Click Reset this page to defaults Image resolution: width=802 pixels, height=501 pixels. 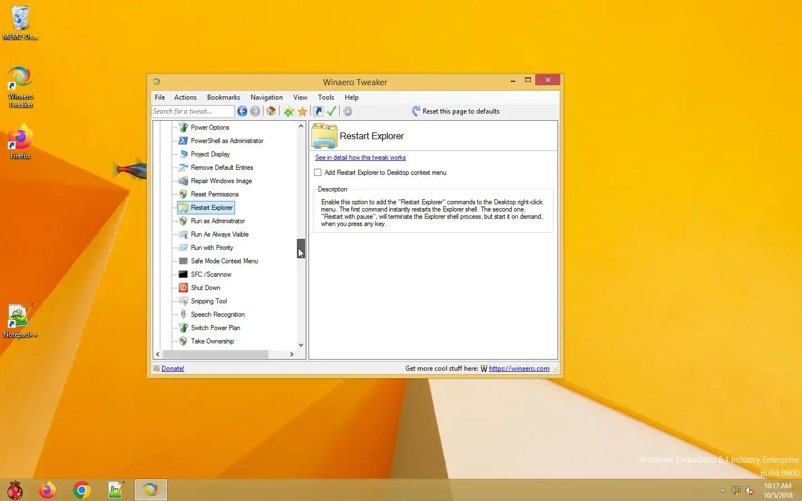click(456, 111)
